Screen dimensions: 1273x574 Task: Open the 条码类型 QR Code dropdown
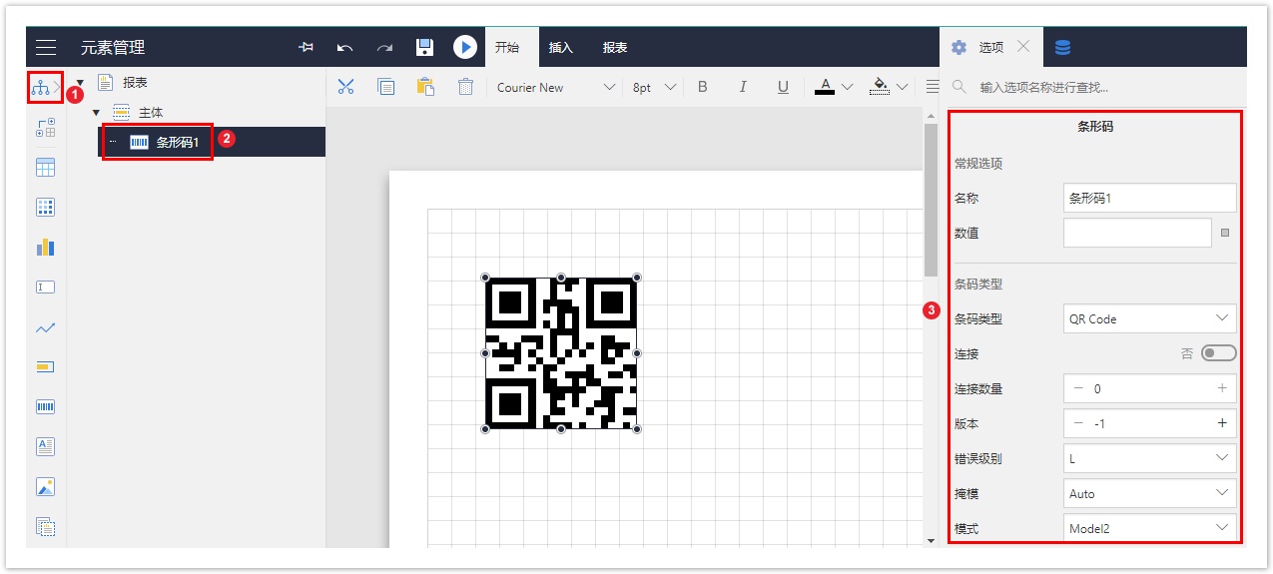pos(1149,318)
